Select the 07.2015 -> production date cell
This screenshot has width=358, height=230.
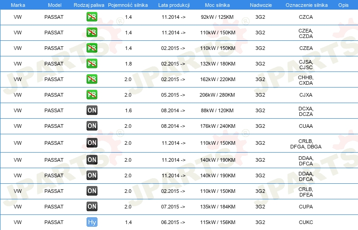173,207
